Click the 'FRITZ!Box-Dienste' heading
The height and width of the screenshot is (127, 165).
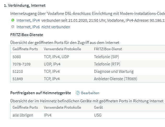pyautogui.click(x=27, y=35)
